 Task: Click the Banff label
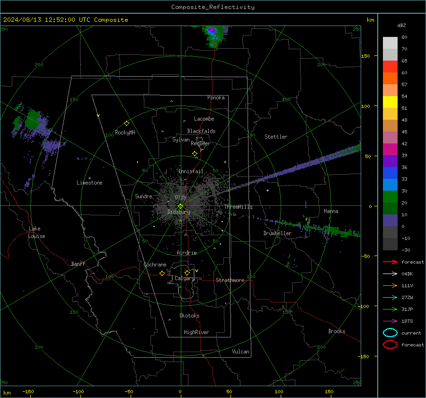point(78,264)
